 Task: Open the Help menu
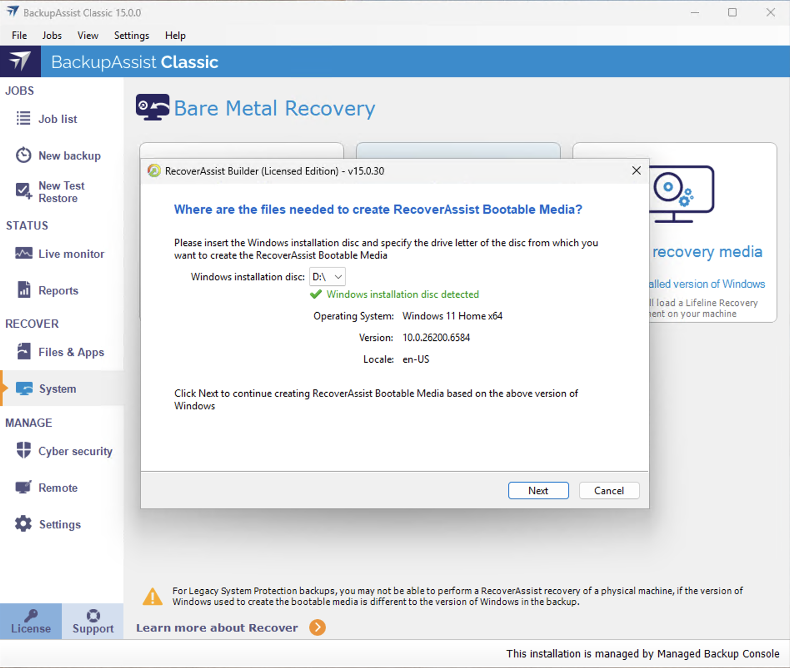point(175,35)
